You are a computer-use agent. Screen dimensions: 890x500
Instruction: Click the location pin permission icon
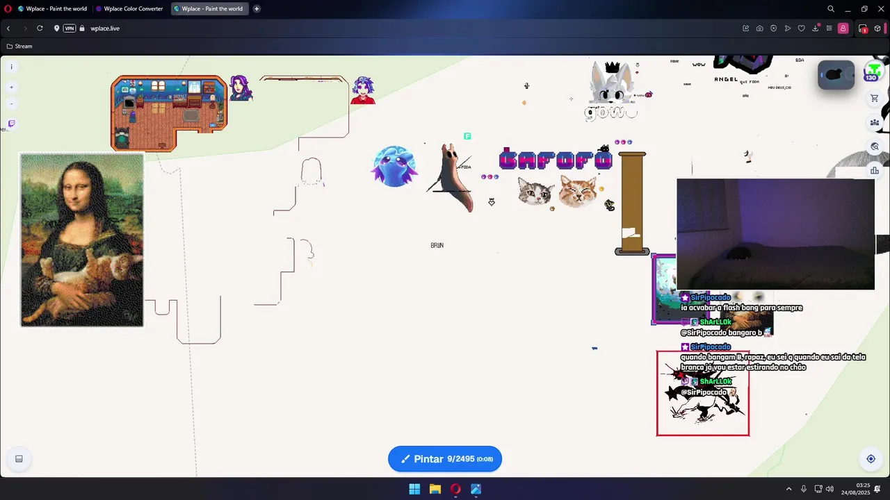57,28
